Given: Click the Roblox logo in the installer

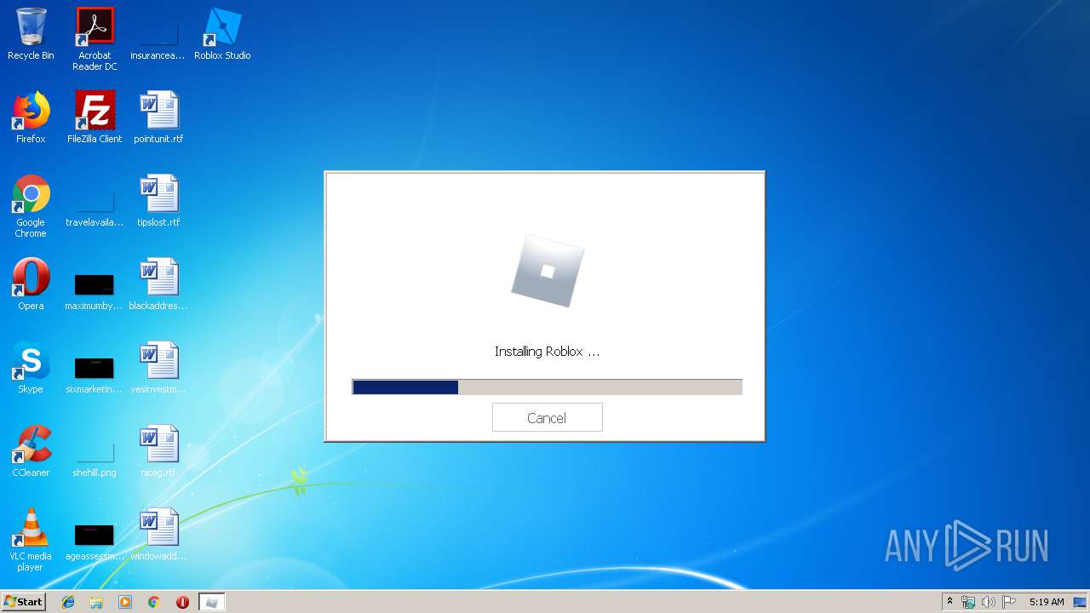Looking at the screenshot, I should pyautogui.click(x=548, y=271).
